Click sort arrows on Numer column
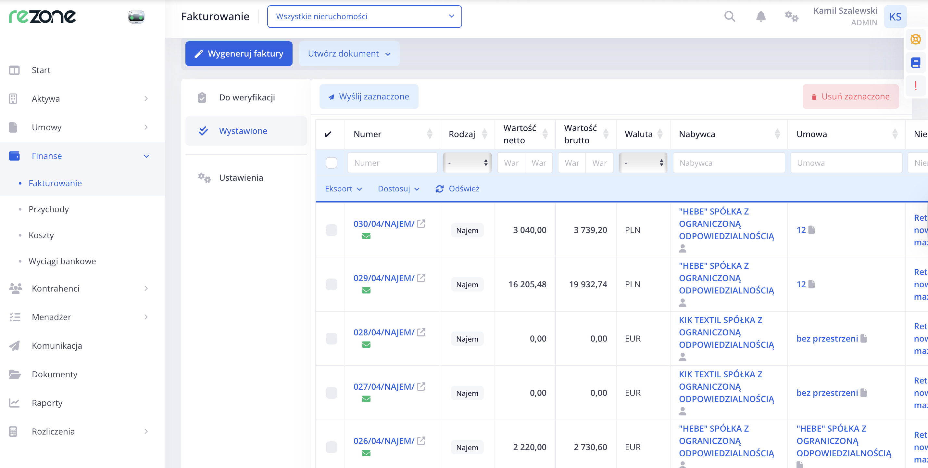The width and height of the screenshot is (928, 468). [429, 134]
